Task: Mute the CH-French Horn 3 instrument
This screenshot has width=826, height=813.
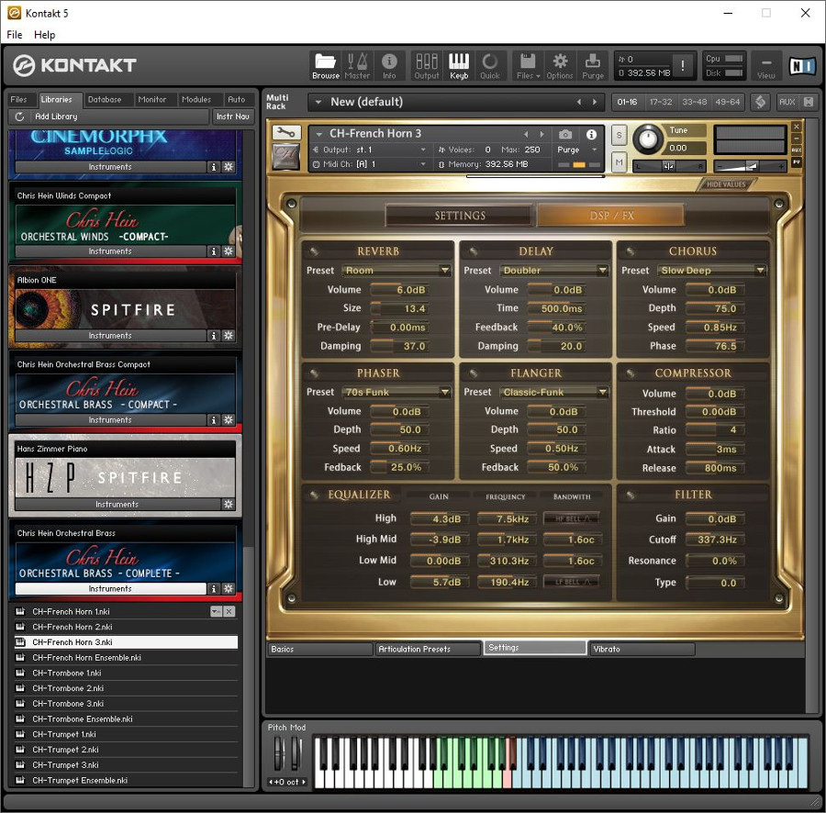Action: [x=619, y=162]
